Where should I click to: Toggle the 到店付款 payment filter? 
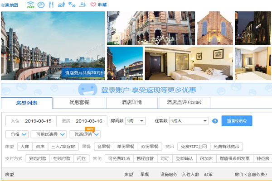pyautogui.click(x=38, y=159)
